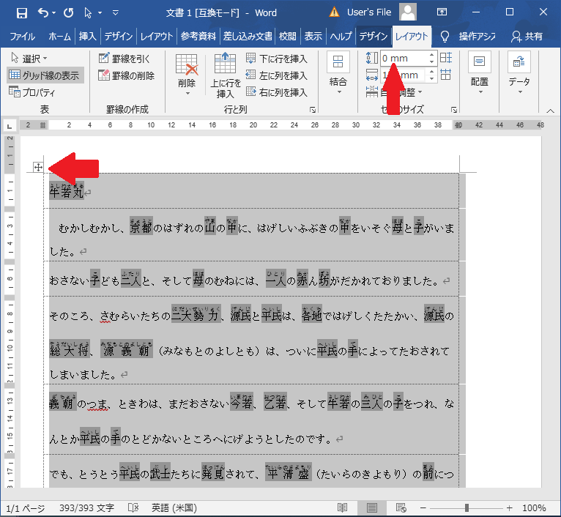Switch to the Review (校閲) tab
The width and height of the screenshot is (561, 517).
288,36
